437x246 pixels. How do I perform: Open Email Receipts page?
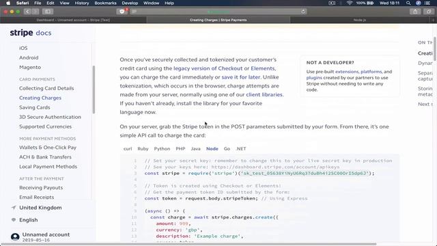point(37,197)
